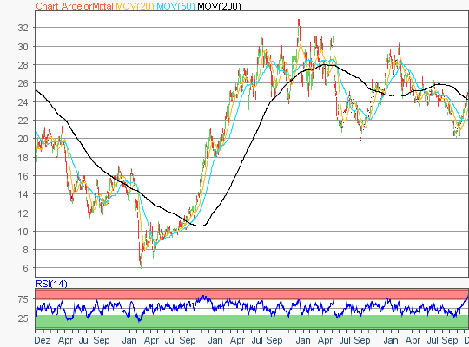469x347 pixels.
Task: Click the 6 price axis label
Action: point(26,268)
